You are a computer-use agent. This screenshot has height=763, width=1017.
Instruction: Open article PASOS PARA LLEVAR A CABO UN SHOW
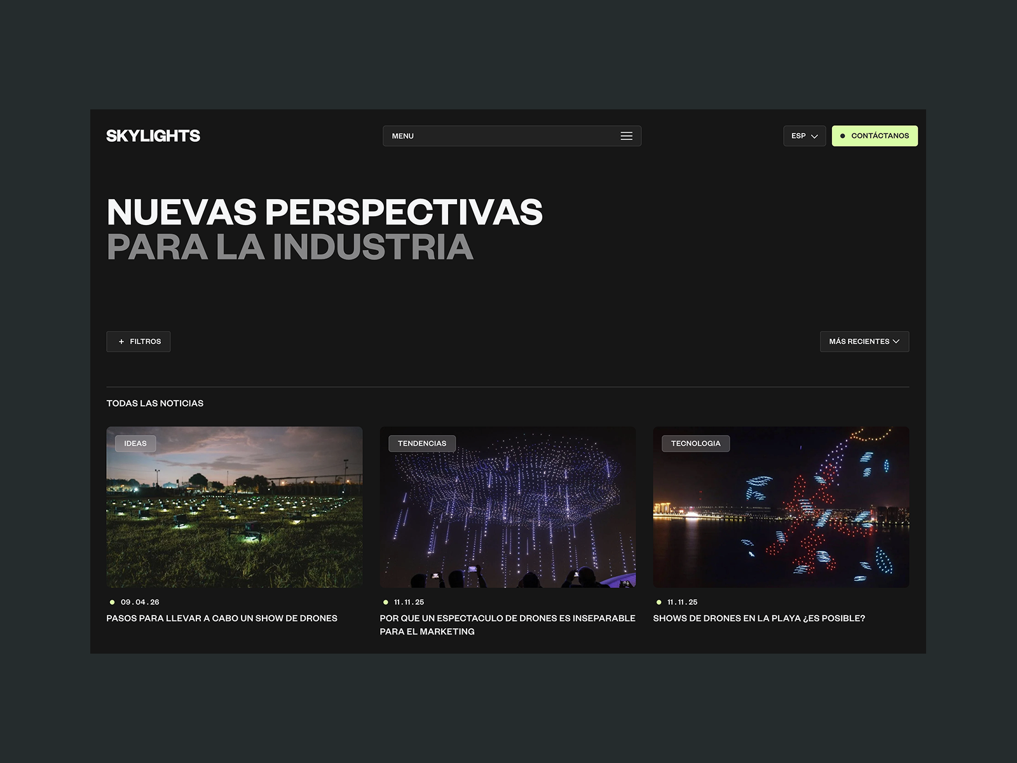[222, 617]
